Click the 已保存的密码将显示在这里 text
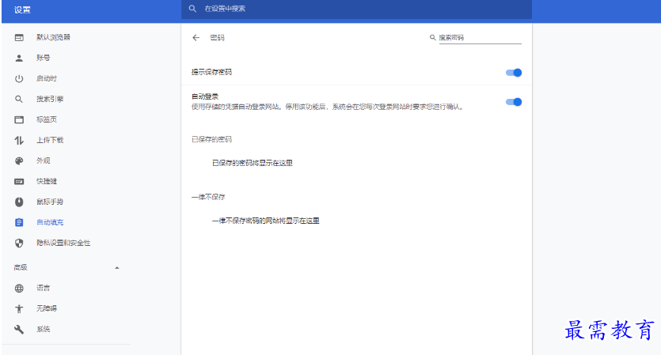Image resolution: width=661 pixels, height=355 pixels. (x=252, y=164)
